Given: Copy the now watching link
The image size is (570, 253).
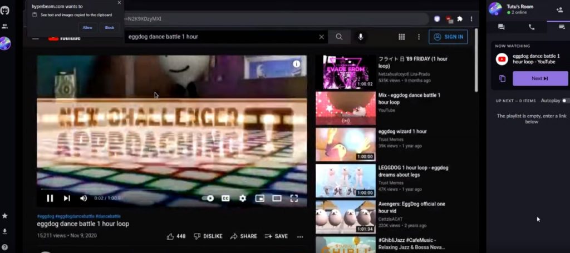Looking at the screenshot, I should pyautogui.click(x=503, y=79).
